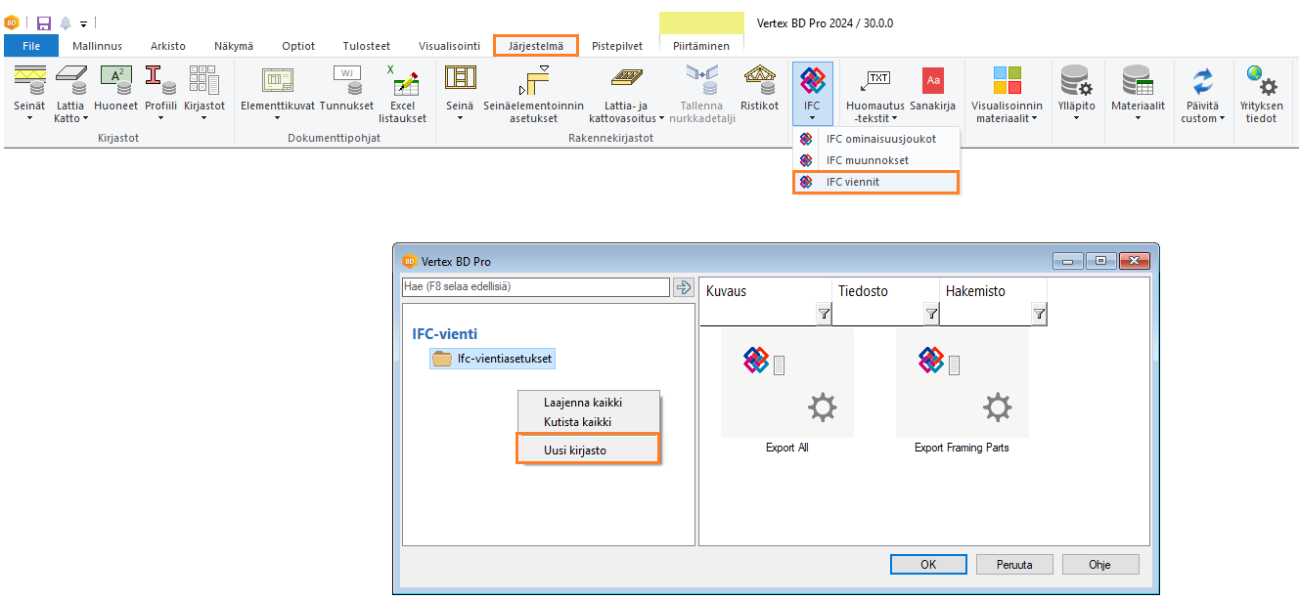Expand the Visualisoinnin materiaalit dropdown
The image size is (1299, 600).
point(1007,118)
